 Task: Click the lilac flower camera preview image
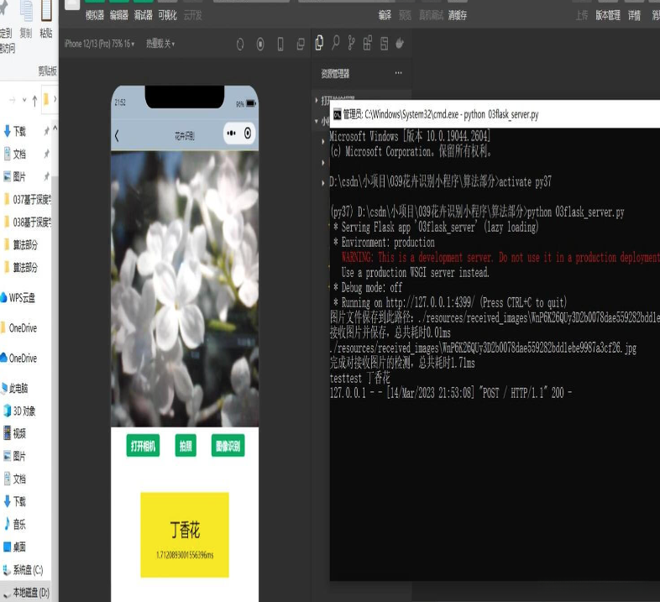185,289
